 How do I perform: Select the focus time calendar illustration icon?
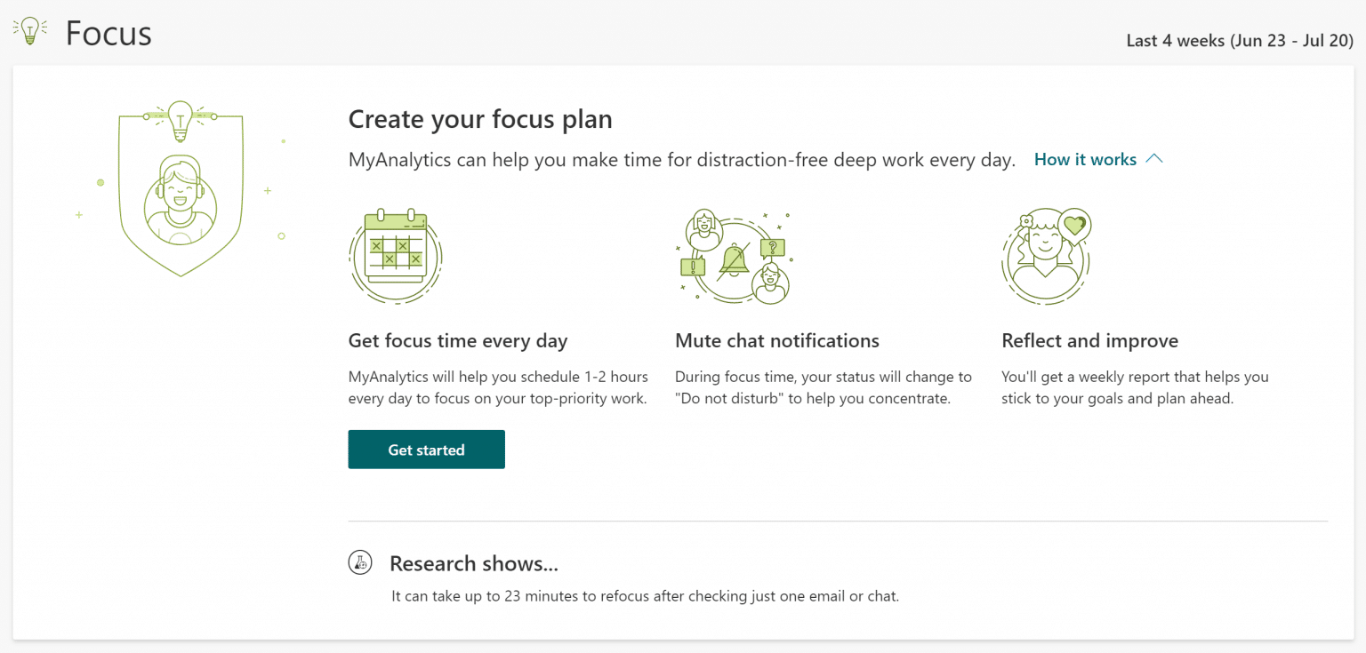click(395, 256)
